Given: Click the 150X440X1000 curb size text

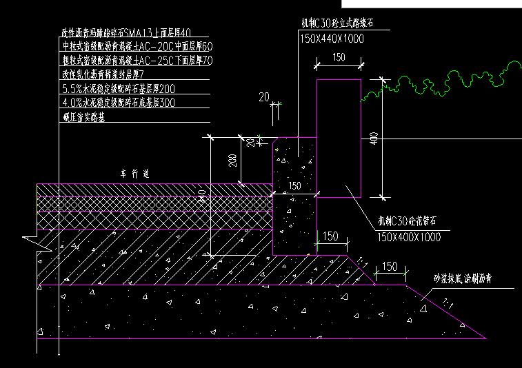Looking at the screenshot, I should point(332,39).
